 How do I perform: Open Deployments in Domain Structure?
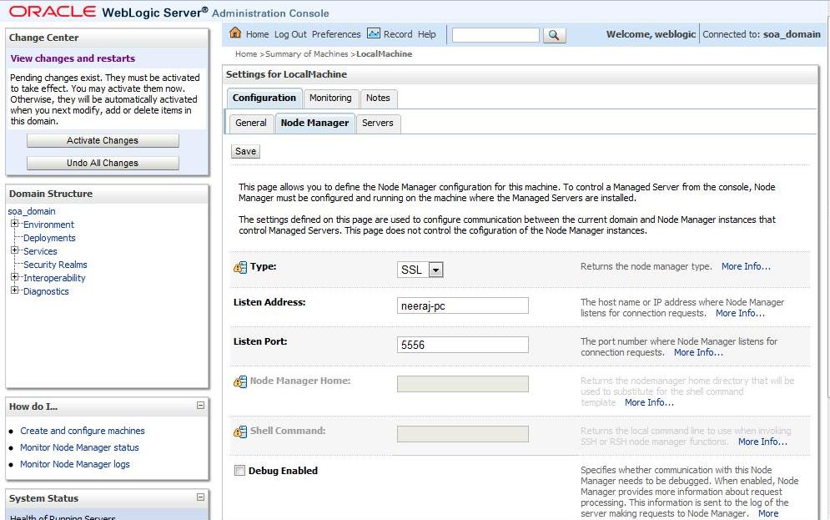point(49,238)
